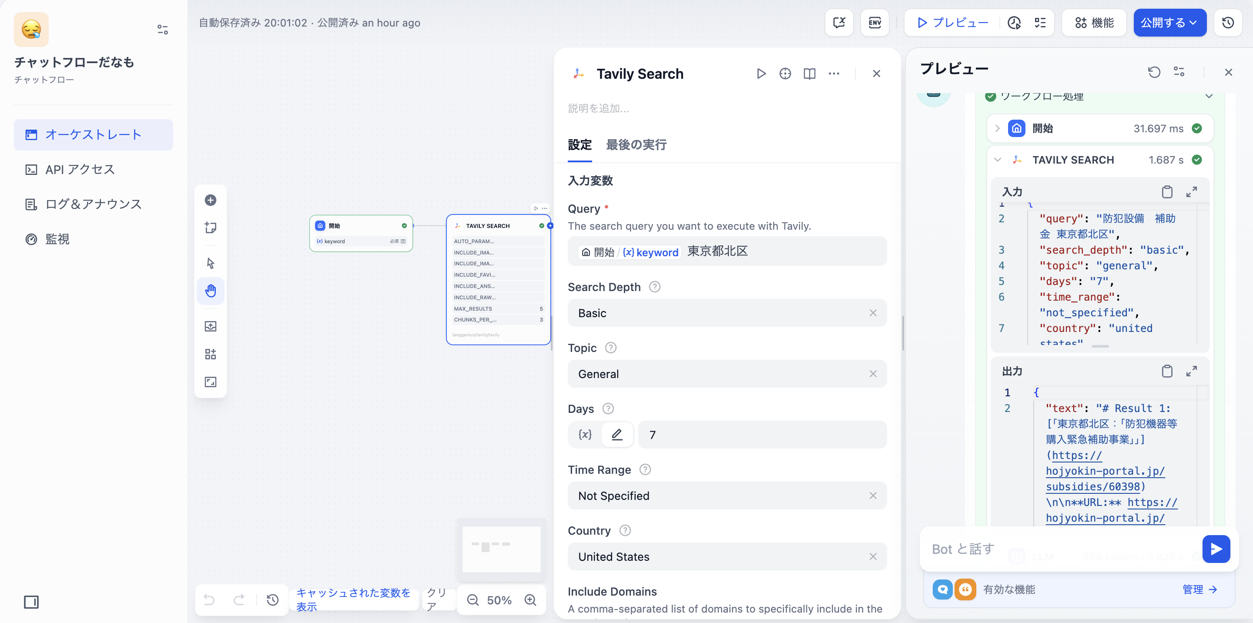Restart the preview conversation
1253x623 pixels.
(x=1154, y=72)
